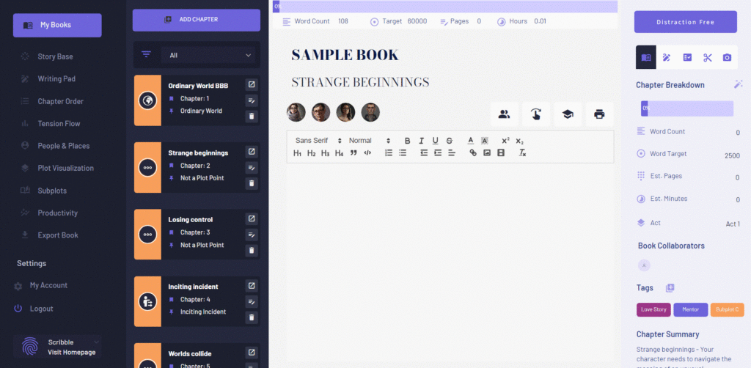Click the characters group icon button
The image size is (751, 368).
tap(505, 114)
